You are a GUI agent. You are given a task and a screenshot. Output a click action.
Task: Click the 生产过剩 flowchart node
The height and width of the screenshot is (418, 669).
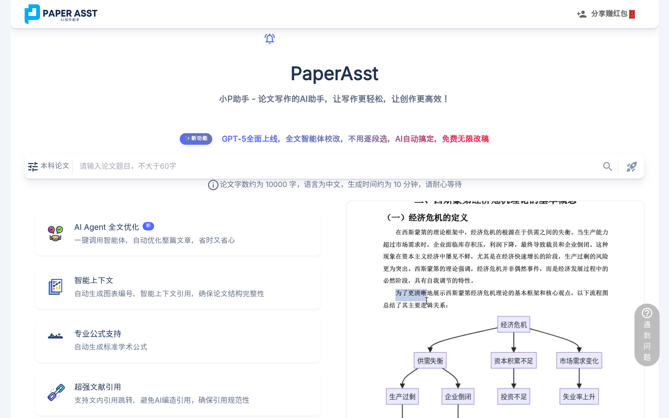402,397
